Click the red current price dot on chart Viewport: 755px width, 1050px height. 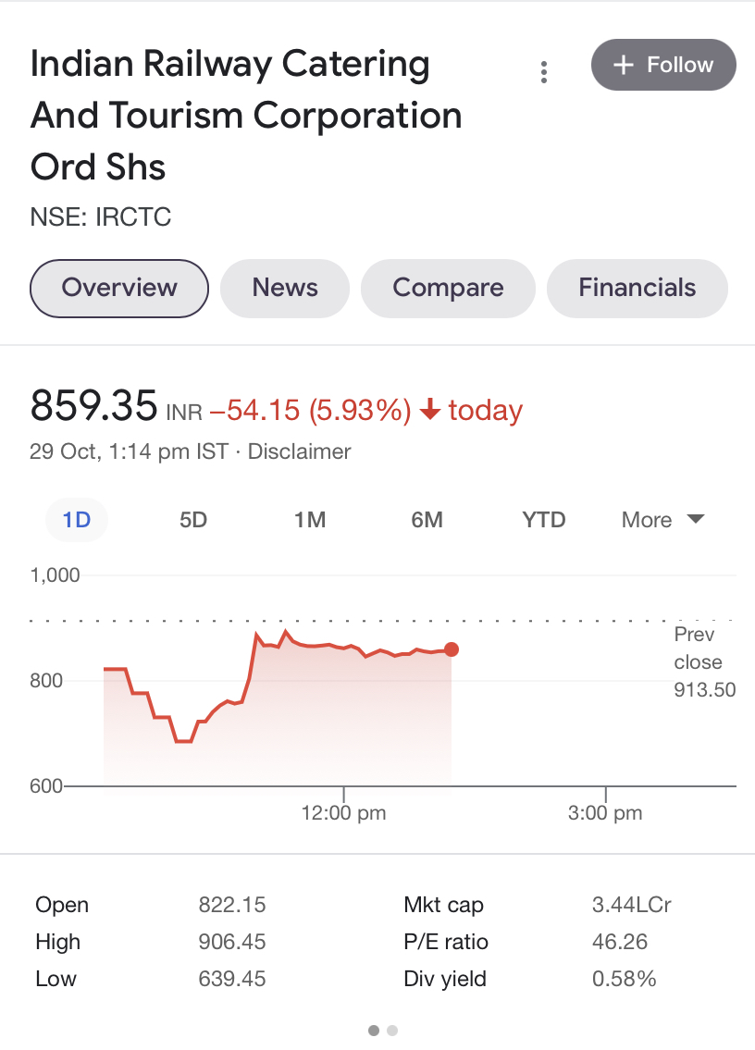(452, 650)
